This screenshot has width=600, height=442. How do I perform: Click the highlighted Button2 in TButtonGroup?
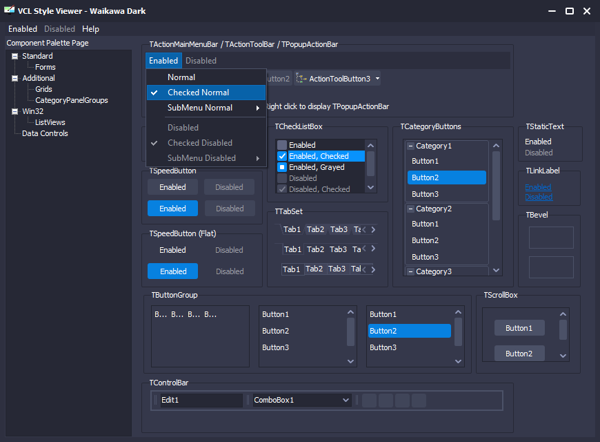click(x=410, y=331)
